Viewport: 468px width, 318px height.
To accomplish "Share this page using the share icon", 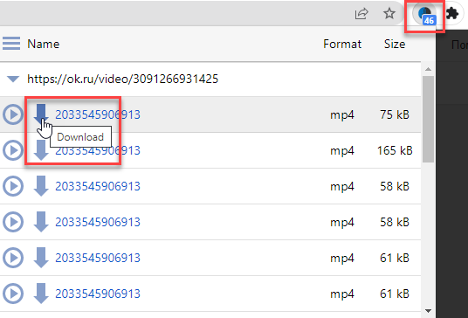I will (361, 14).
